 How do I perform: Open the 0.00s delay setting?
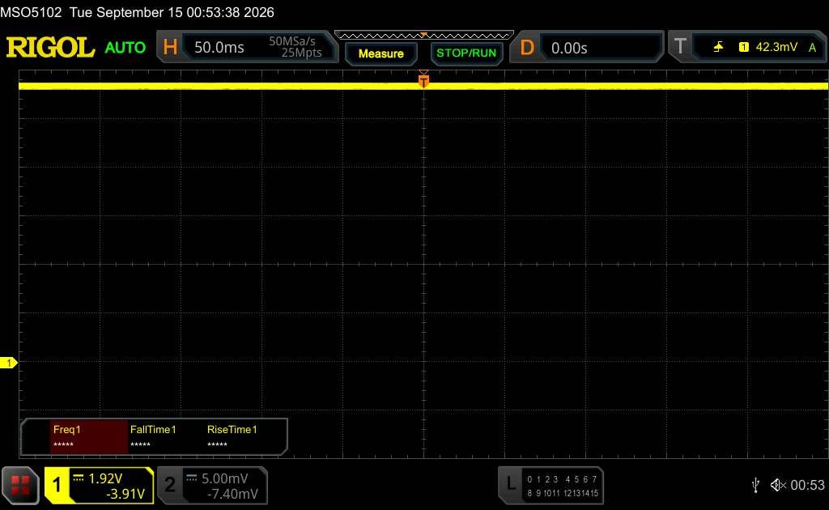[569, 48]
